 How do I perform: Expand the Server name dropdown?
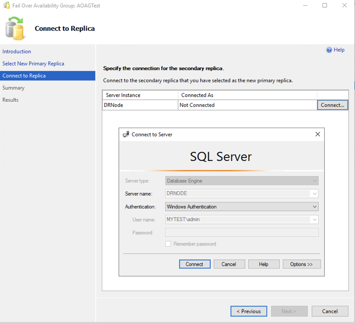314,194
